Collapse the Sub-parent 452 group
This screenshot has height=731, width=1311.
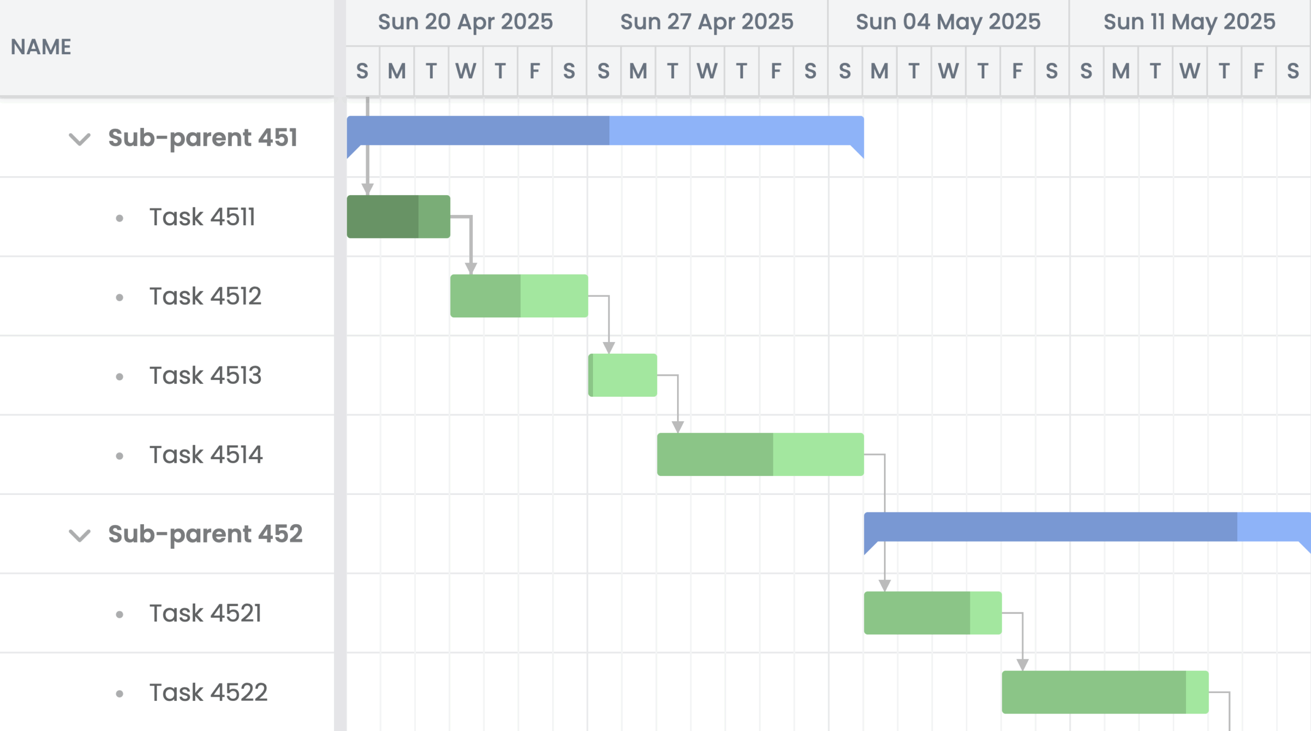[x=79, y=535]
